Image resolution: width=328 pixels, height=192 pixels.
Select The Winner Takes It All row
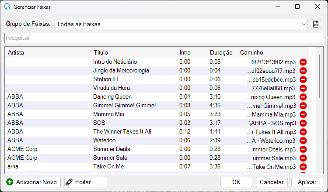click(157, 132)
